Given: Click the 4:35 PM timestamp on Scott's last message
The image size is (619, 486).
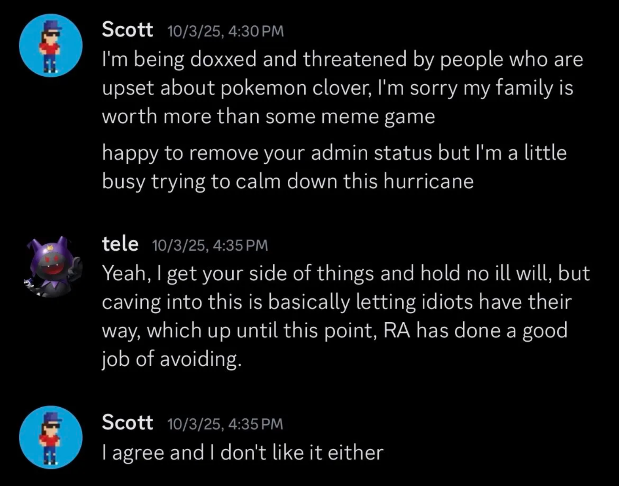Looking at the screenshot, I should point(226,424).
